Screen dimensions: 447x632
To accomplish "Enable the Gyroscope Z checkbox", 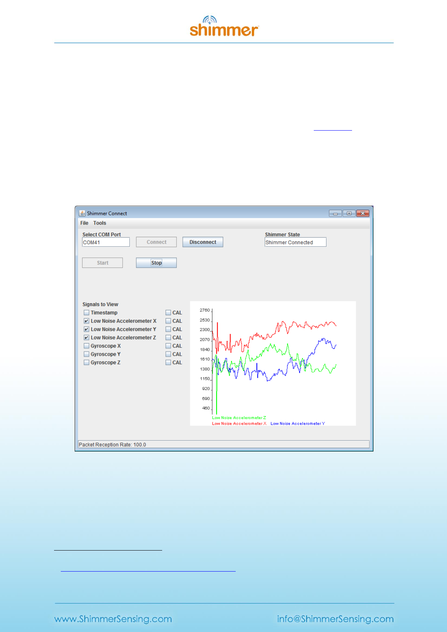I will (86, 363).
